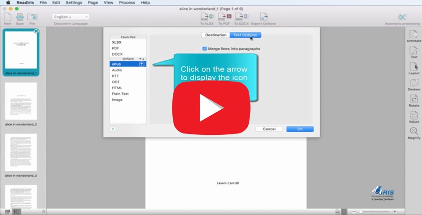Remove the alice in wonderland_1 thumbnail
The width and height of the screenshot is (422, 215).
[x=36, y=31]
